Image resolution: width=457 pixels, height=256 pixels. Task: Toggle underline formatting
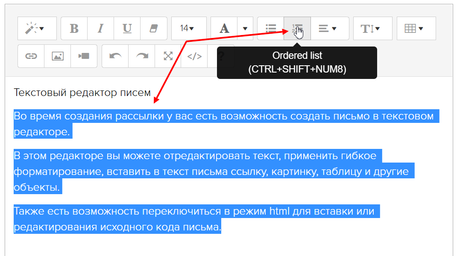point(127,29)
